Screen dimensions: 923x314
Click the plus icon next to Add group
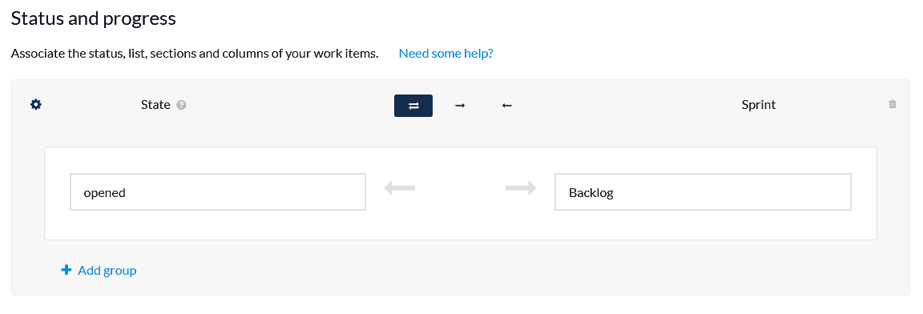67,270
